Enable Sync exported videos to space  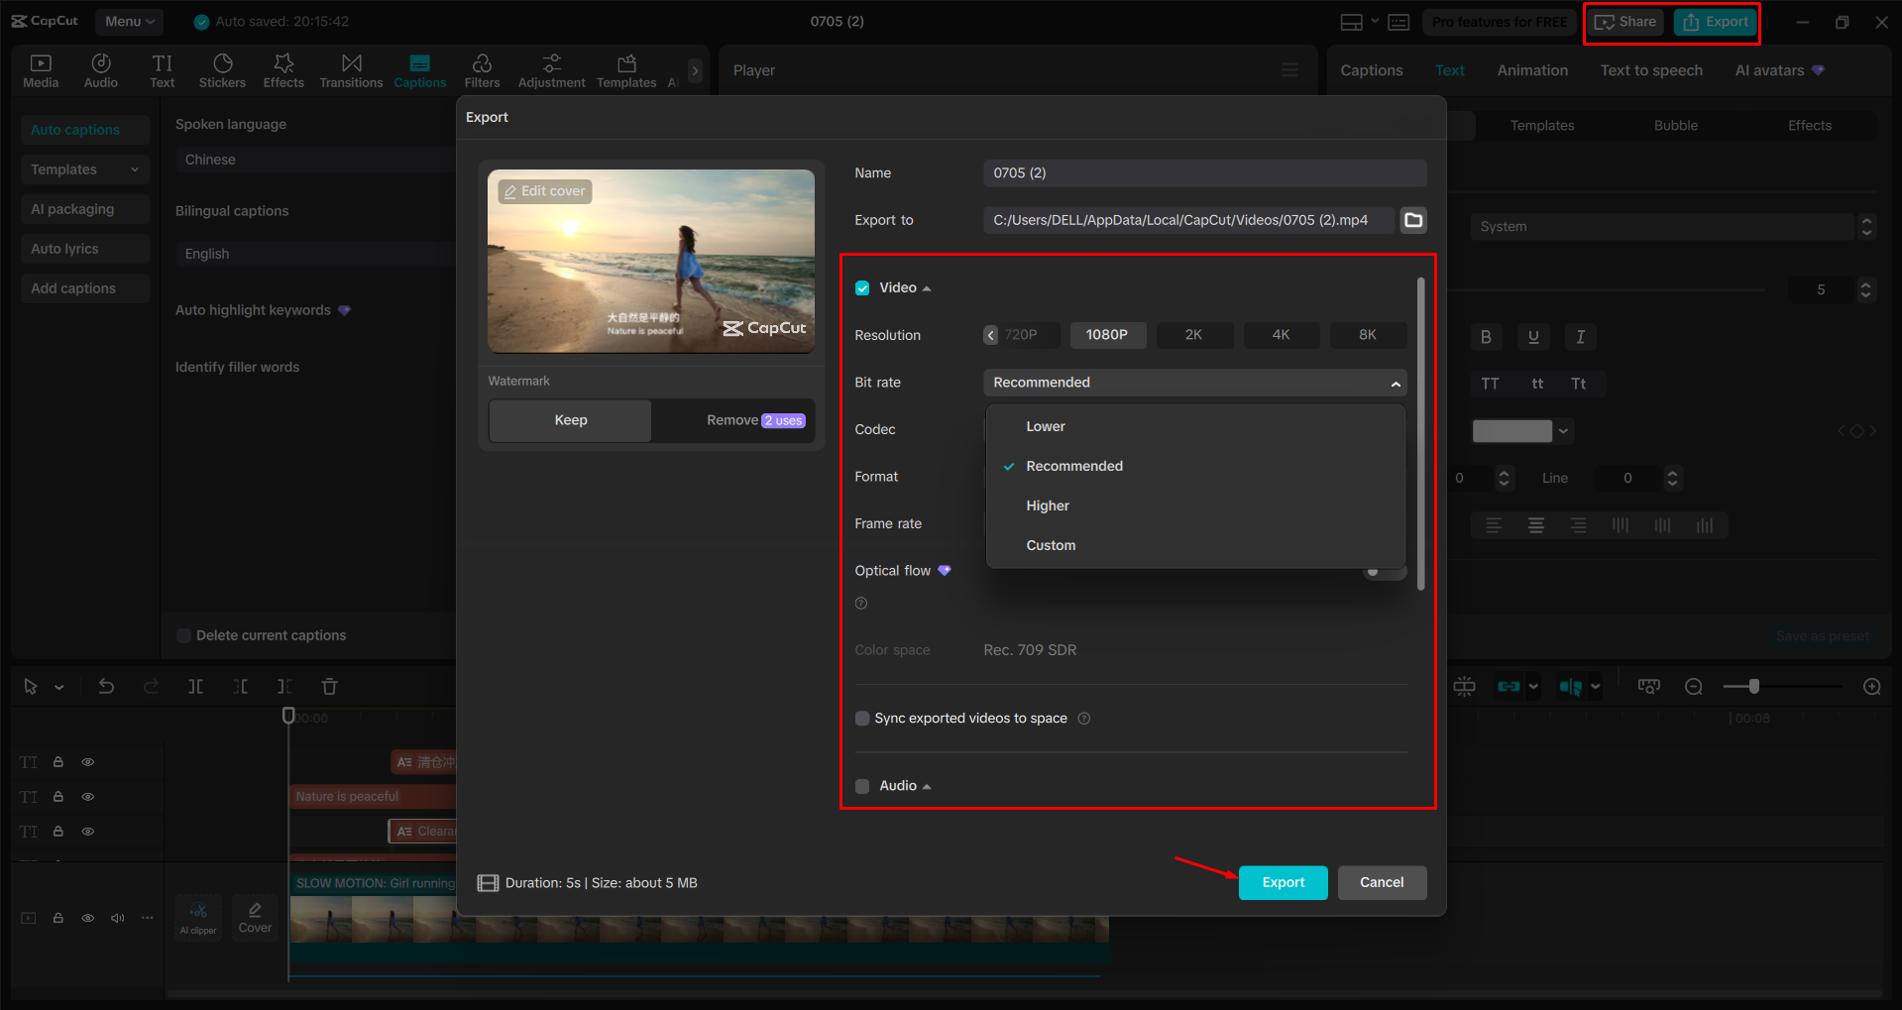coord(861,718)
